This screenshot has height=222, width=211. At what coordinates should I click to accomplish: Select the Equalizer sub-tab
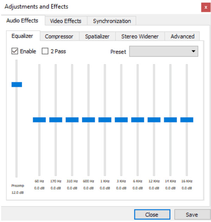23,36
